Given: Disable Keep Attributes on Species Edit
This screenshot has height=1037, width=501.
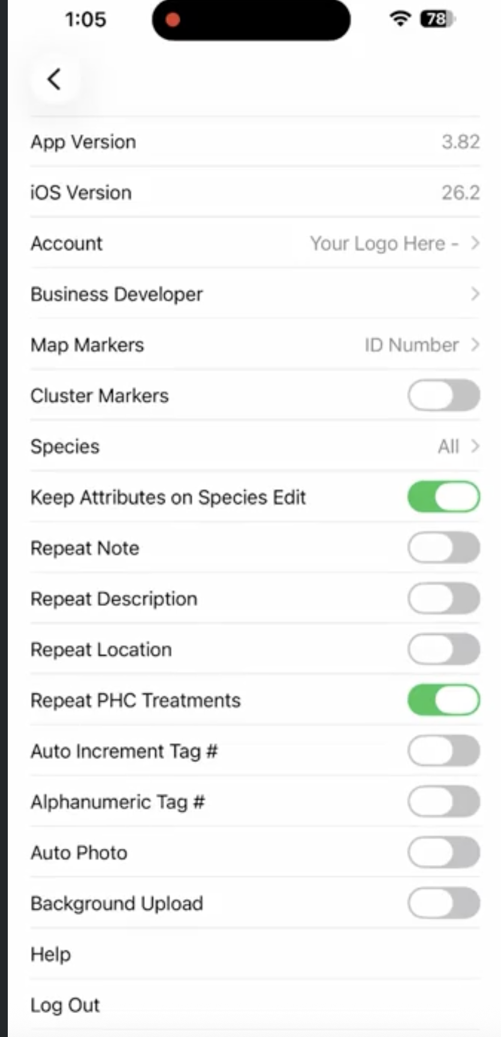Looking at the screenshot, I should click(x=443, y=496).
